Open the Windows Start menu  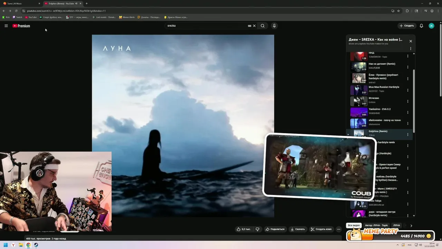(x=6, y=245)
